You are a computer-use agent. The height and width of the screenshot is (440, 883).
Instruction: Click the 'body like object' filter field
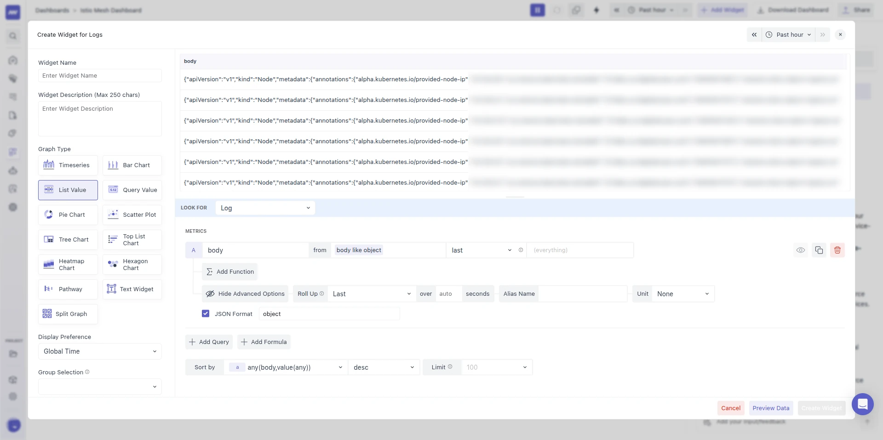tap(388, 250)
